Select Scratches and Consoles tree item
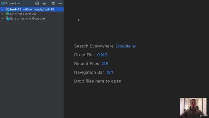The height and width of the screenshot is (118, 209). click(x=28, y=18)
